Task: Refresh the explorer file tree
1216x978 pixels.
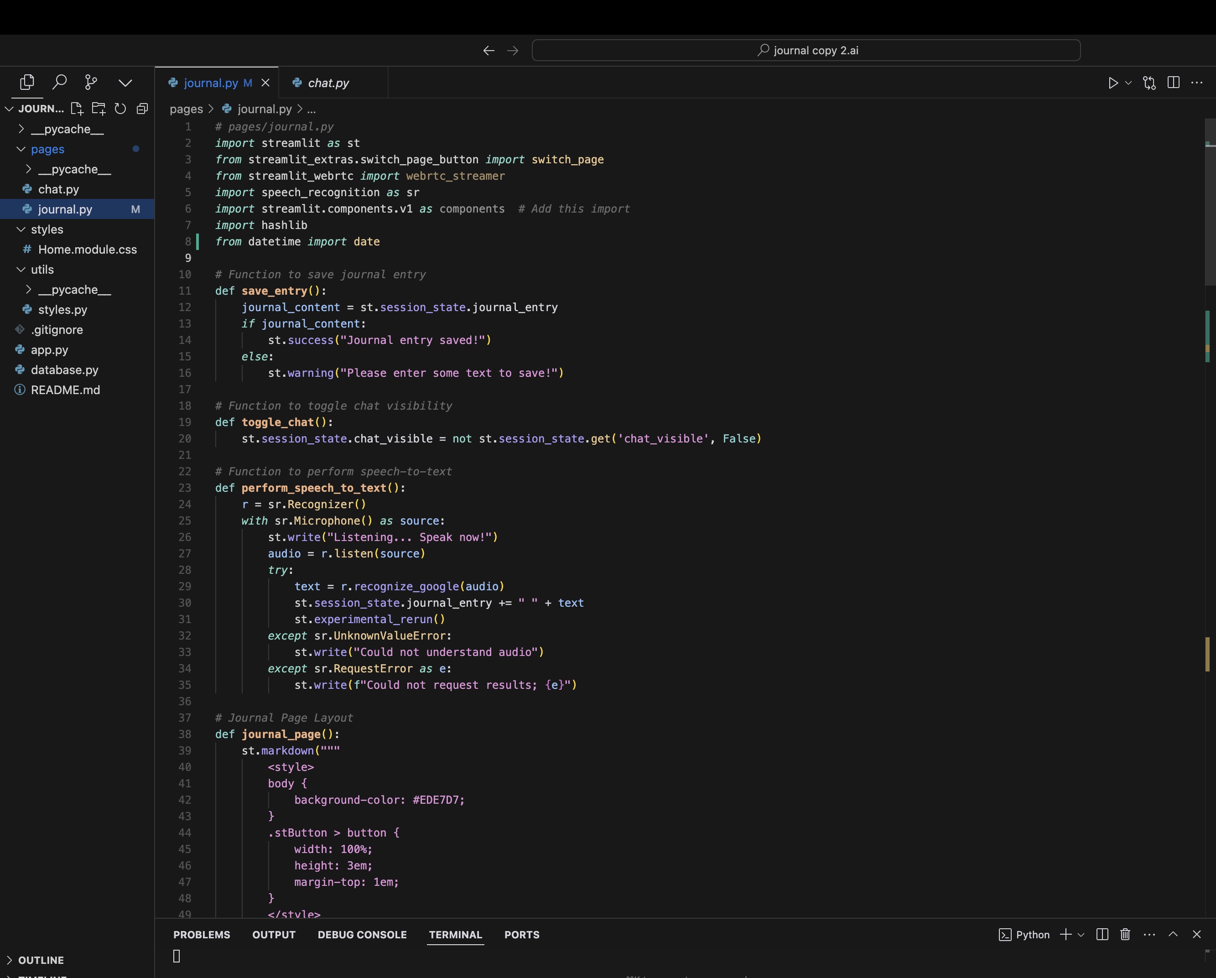Action: [x=120, y=108]
